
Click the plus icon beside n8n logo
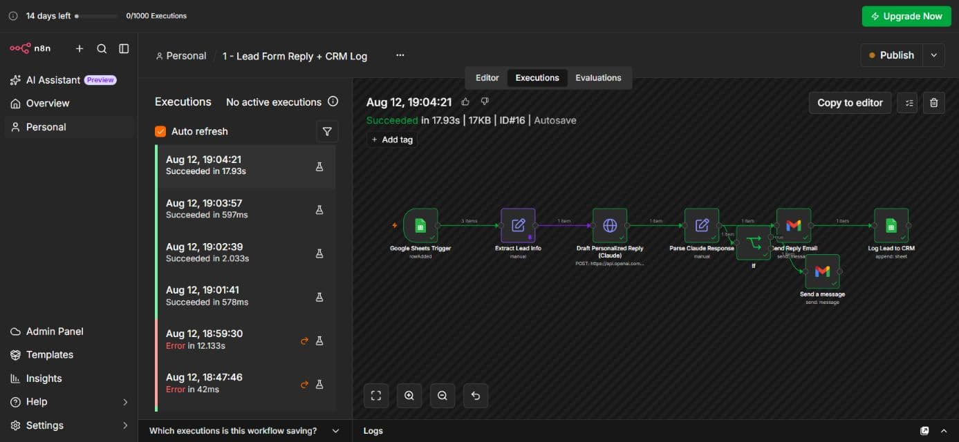pos(80,48)
